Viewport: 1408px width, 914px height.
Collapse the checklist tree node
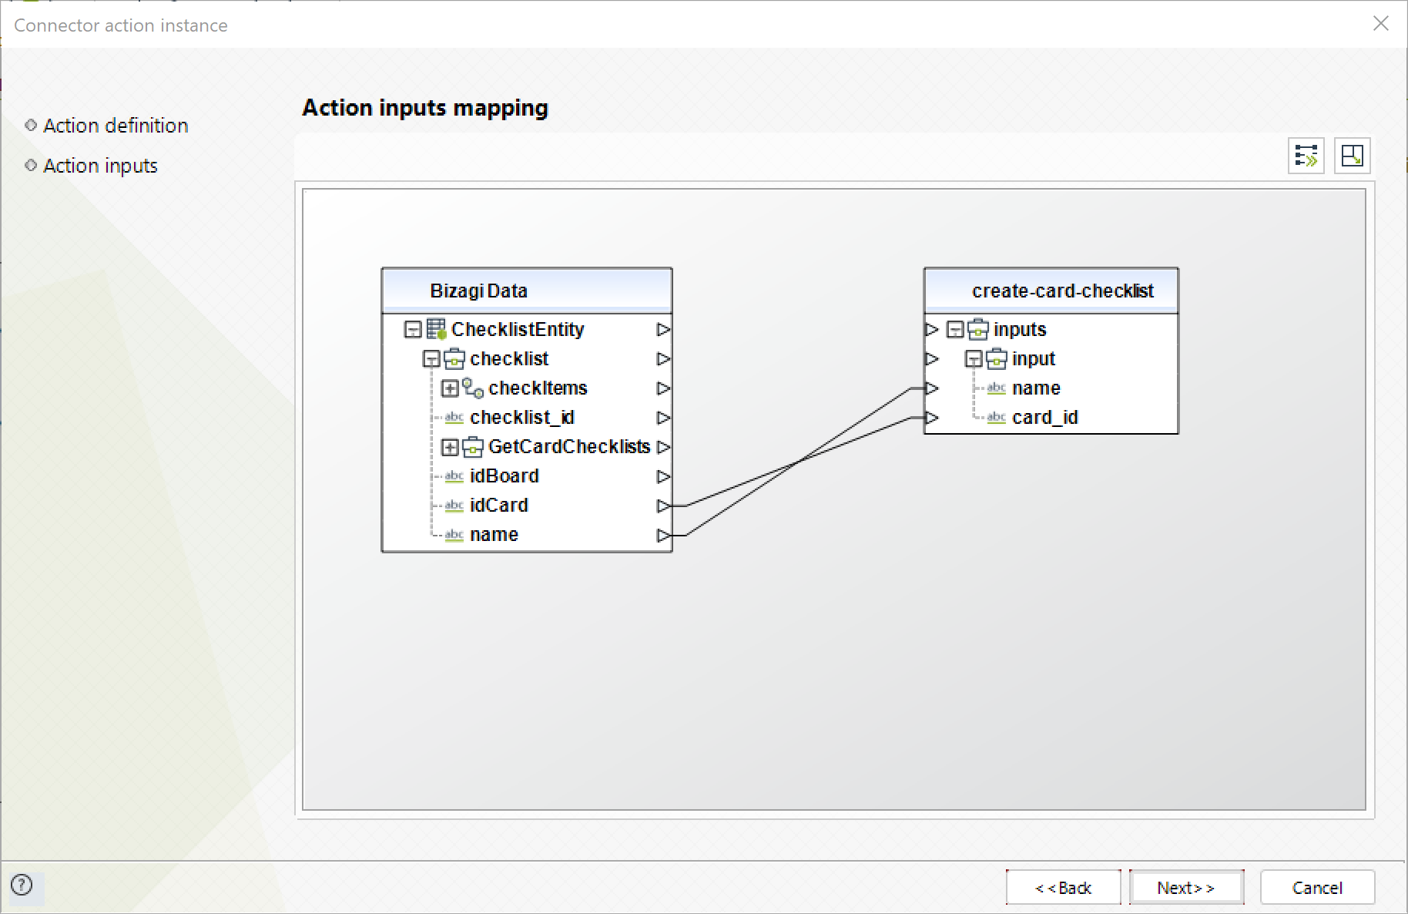431,359
